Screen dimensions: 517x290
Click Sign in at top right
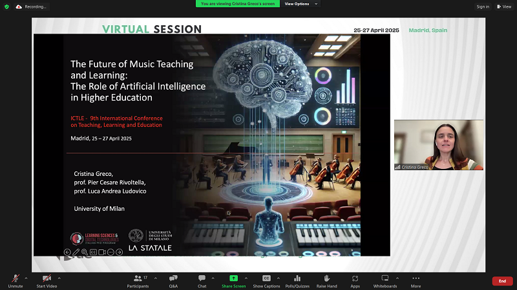click(x=483, y=6)
